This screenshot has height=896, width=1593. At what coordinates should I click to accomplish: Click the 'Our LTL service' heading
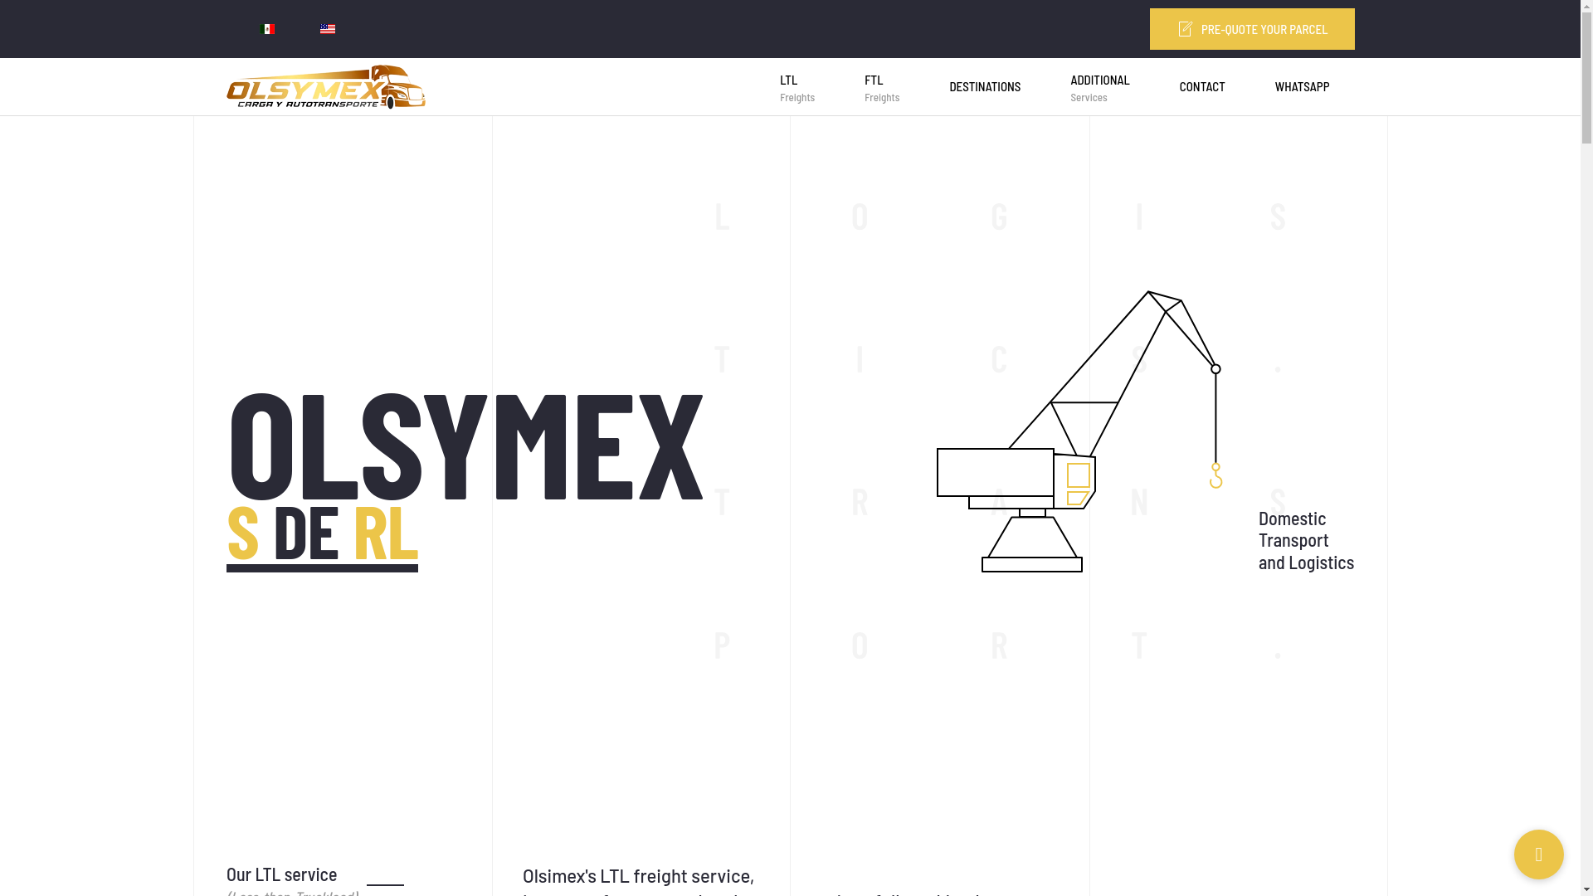281,874
